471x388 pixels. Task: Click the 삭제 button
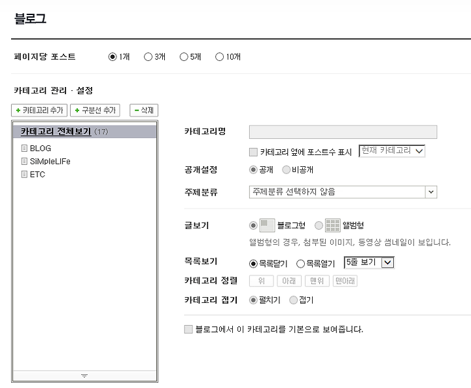click(144, 111)
